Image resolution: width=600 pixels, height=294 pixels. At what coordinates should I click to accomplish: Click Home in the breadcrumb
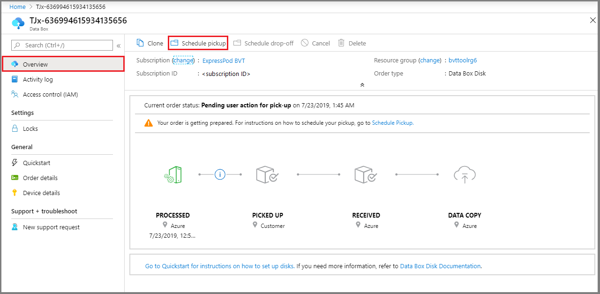click(17, 7)
